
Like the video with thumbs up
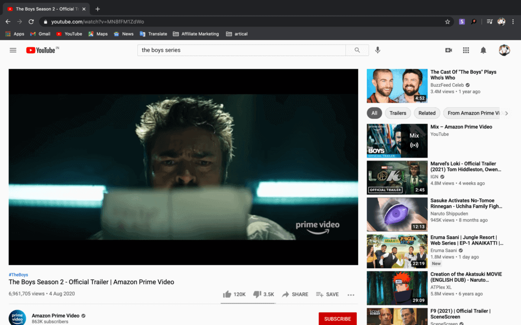point(234,294)
